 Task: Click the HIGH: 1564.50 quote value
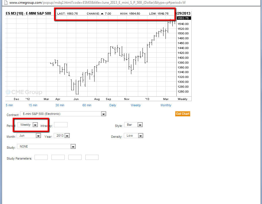click(130, 14)
